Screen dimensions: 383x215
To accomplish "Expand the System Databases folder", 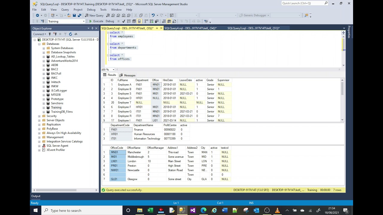I will 44,48.
